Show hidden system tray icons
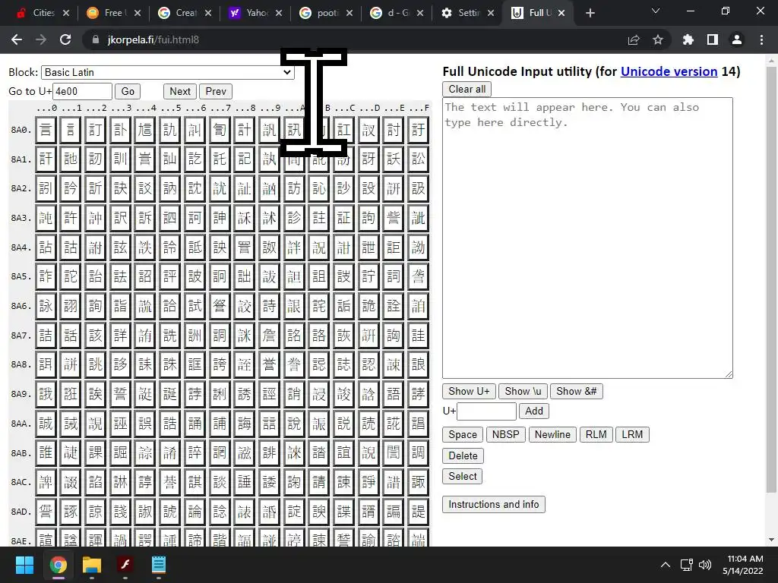Screen dimensions: 778x583 pyautogui.click(x=666, y=565)
